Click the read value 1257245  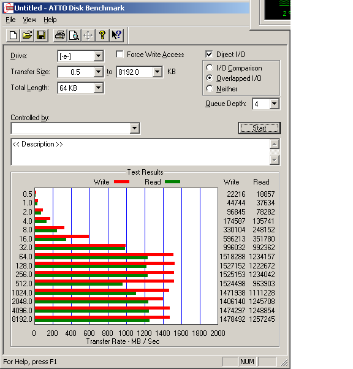coord(262,319)
